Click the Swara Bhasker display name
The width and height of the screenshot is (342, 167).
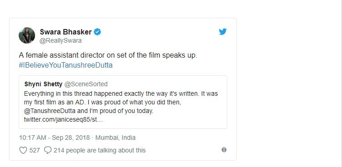(66, 32)
